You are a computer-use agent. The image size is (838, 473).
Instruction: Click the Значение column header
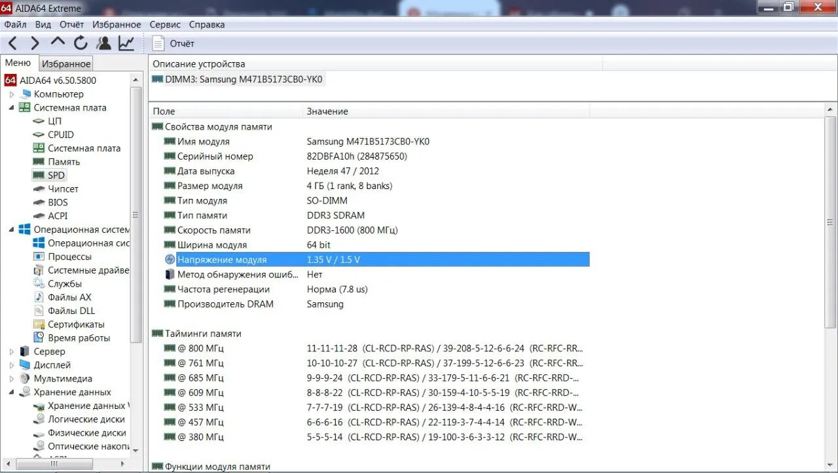pyautogui.click(x=446, y=111)
